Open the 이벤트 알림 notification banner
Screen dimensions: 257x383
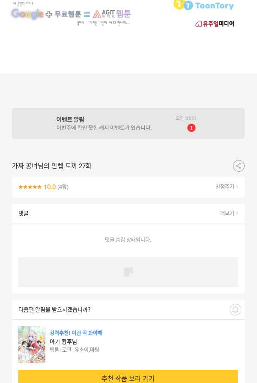(128, 123)
